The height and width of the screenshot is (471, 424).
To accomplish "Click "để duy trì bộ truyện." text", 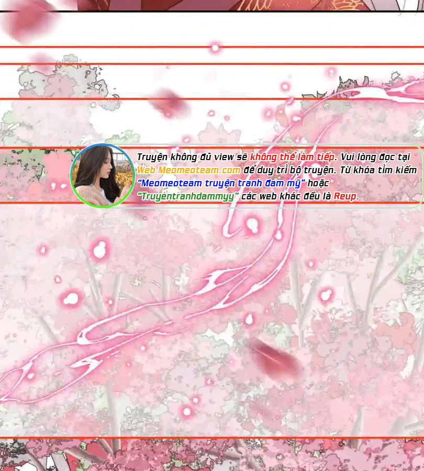I will click(x=290, y=170).
